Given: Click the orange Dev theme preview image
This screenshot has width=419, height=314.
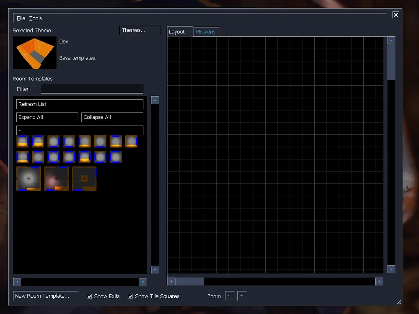Looking at the screenshot, I should (35, 53).
